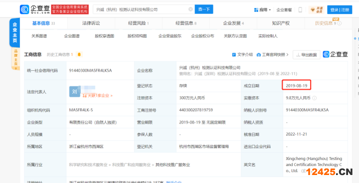Select company name 兴诚（杭州）检测认证科技有限公司 in table
This screenshot has width=359, height=183.
coord(210,68)
